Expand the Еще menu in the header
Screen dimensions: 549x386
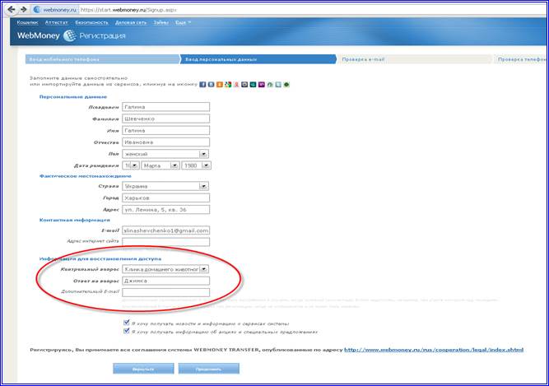(183, 22)
